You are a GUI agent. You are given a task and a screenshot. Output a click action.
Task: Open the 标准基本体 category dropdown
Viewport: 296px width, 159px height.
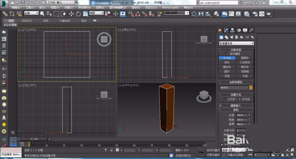pyautogui.click(x=236, y=43)
